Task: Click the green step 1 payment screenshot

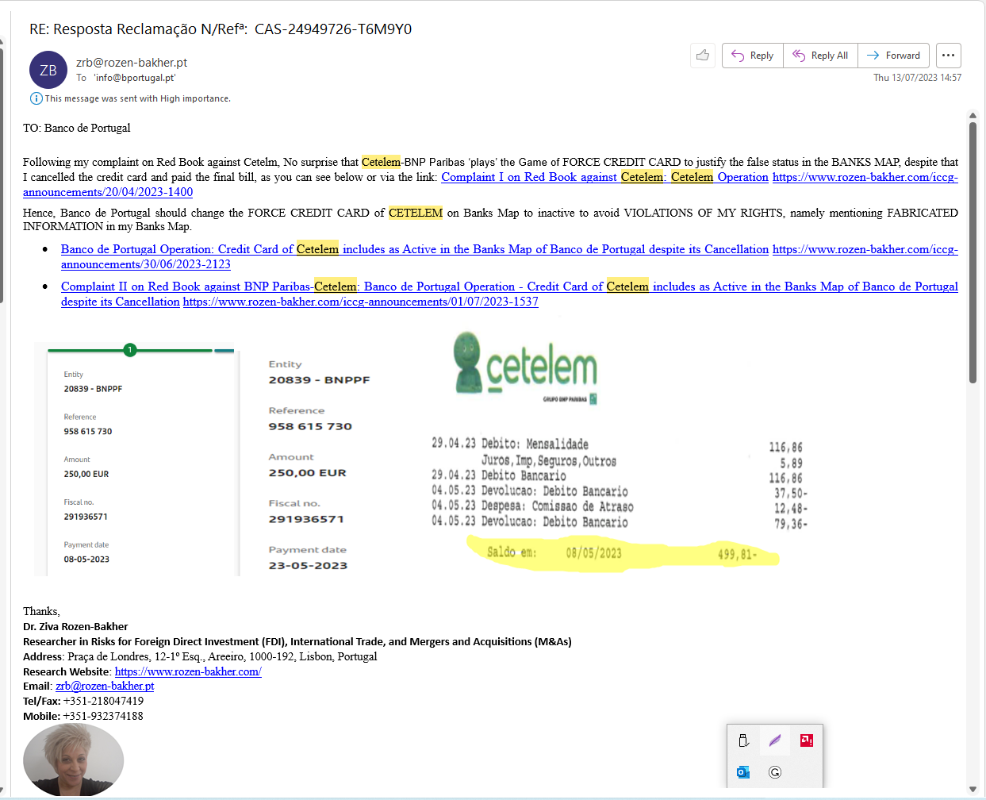Action: pos(136,460)
